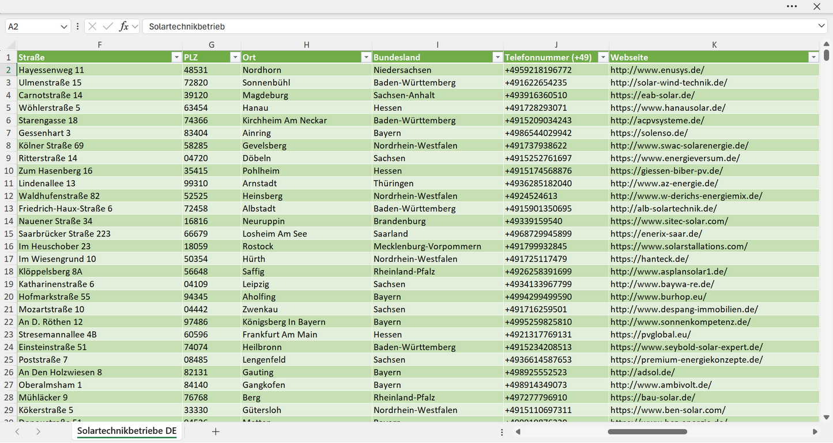Select the cell Carnotstraße 14

[100, 95]
